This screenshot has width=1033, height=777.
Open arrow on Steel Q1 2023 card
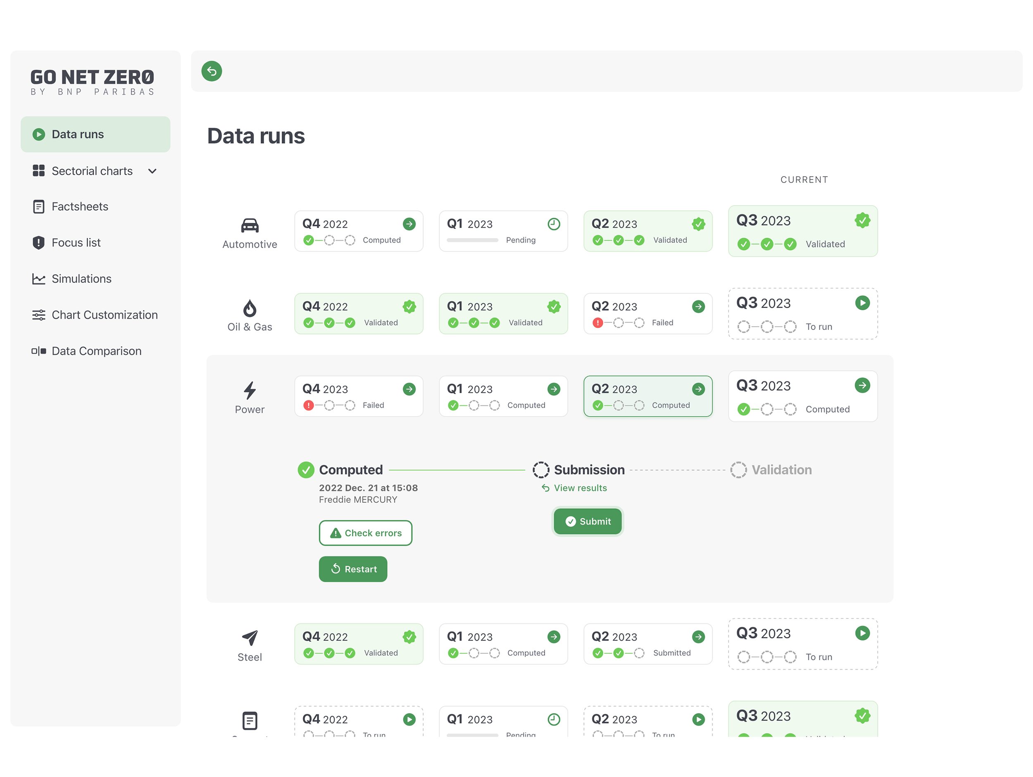554,637
